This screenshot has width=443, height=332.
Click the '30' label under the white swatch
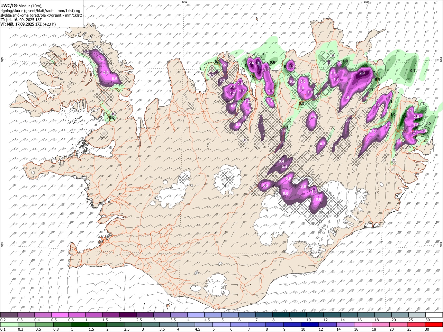click(x=428, y=320)
